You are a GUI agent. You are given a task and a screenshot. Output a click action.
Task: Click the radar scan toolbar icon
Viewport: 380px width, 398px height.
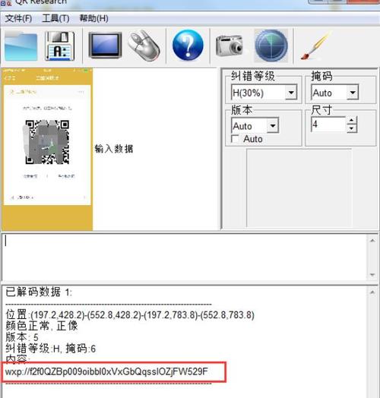click(x=271, y=46)
